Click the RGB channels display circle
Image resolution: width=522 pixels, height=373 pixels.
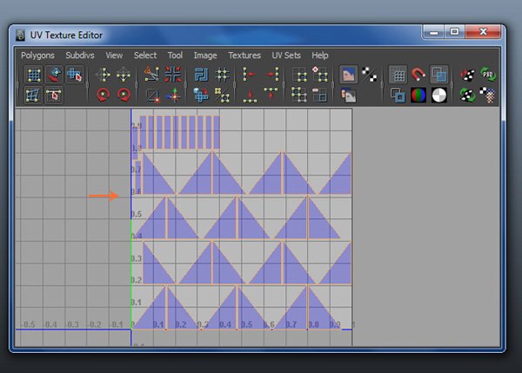point(418,95)
